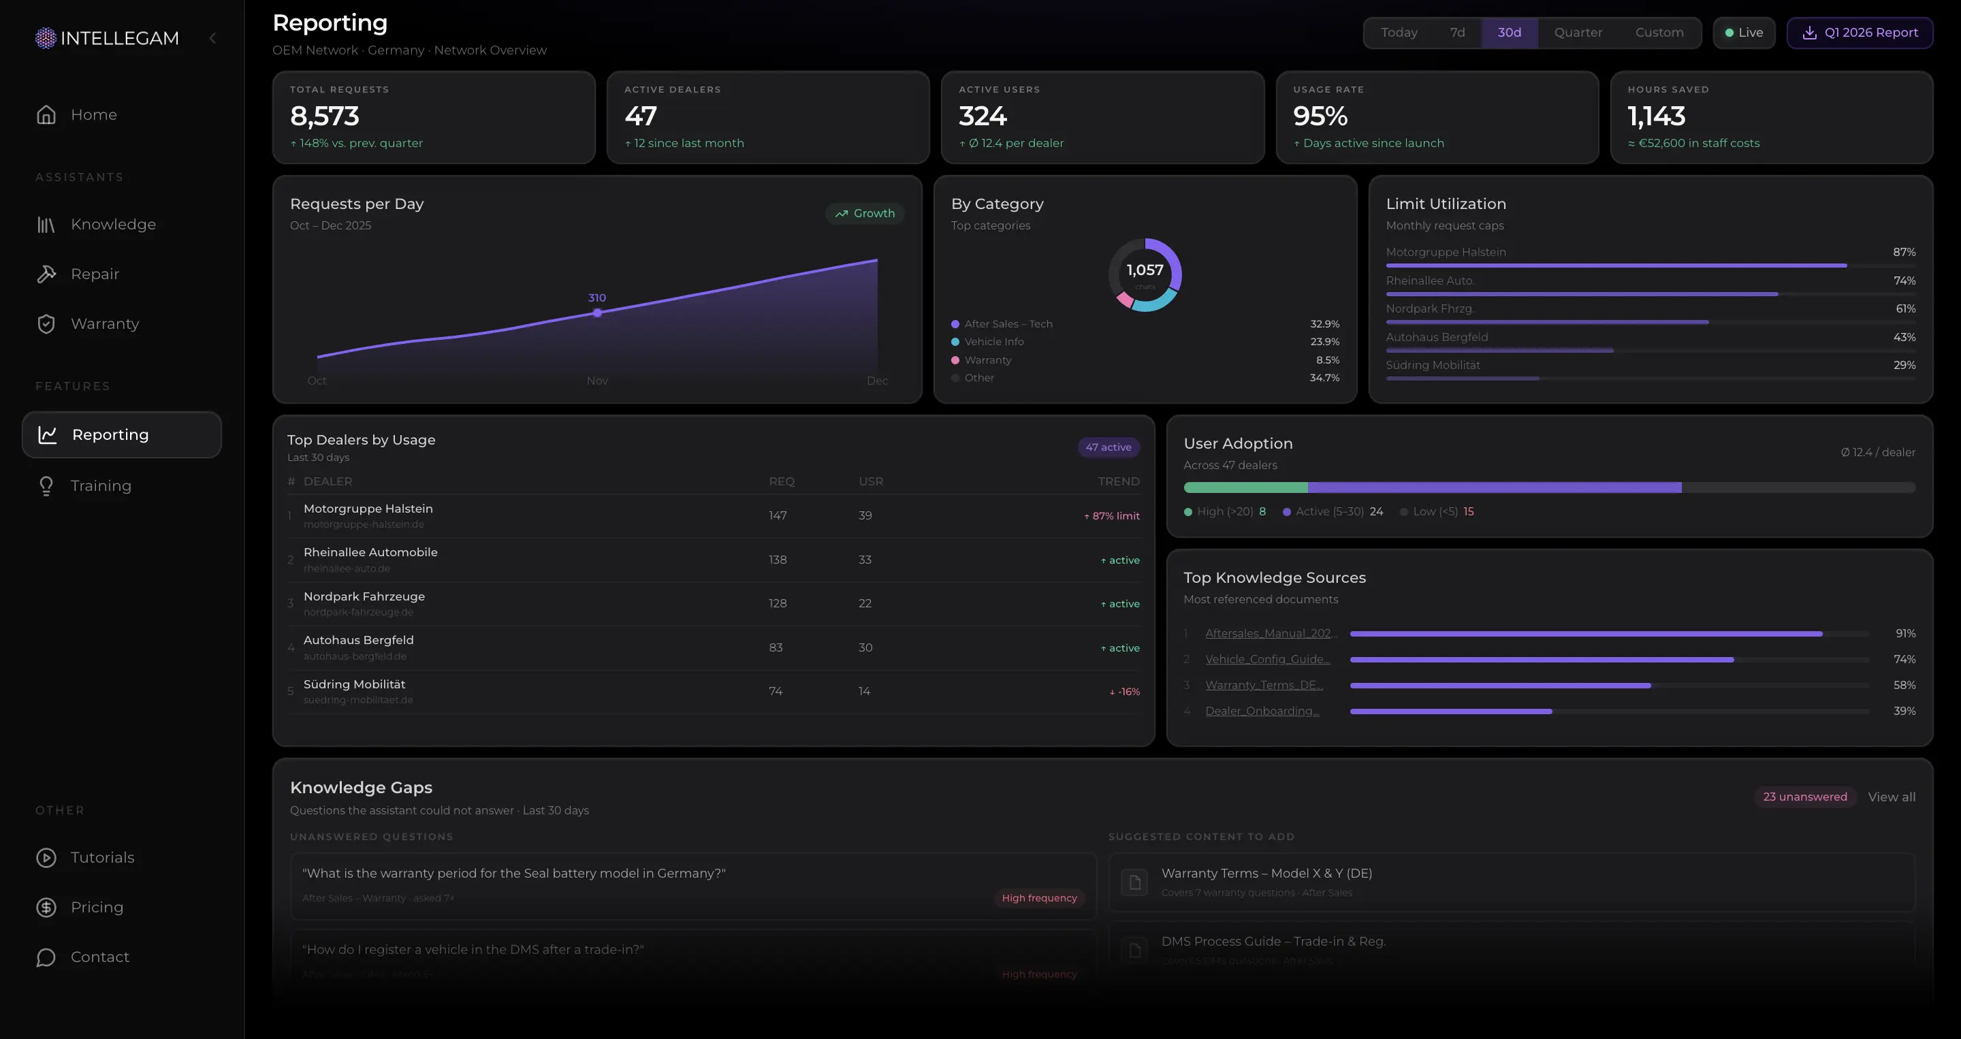Click the Tutorials play icon

46,857
